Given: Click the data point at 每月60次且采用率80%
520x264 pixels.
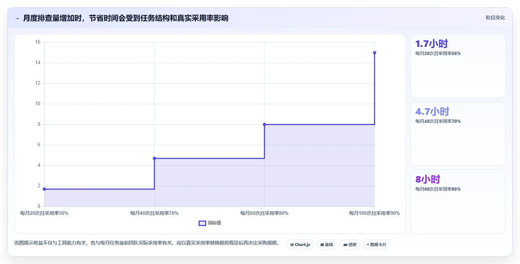Looking at the screenshot, I should pyautogui.click(x=265, y=124).
